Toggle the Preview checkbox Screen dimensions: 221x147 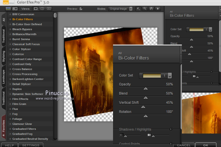(81, 9)
